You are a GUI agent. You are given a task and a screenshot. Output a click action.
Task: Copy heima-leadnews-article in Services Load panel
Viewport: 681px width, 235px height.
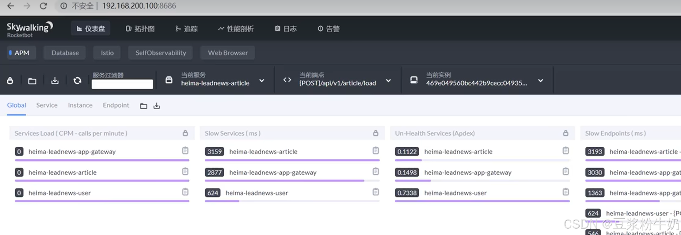click(185, 171)
